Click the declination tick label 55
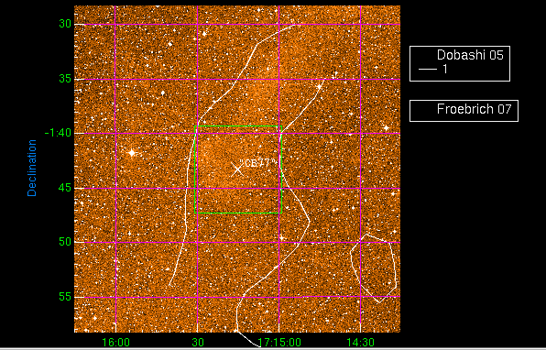This screenshot has height=350, width=546. pyautogui.click(x=65, y=297)
